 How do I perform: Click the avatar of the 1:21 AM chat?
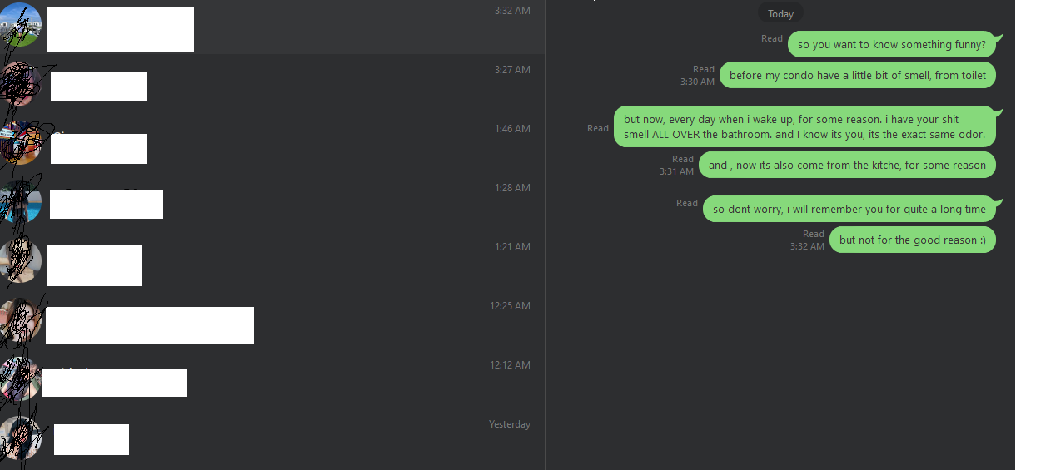pos(20,262)
